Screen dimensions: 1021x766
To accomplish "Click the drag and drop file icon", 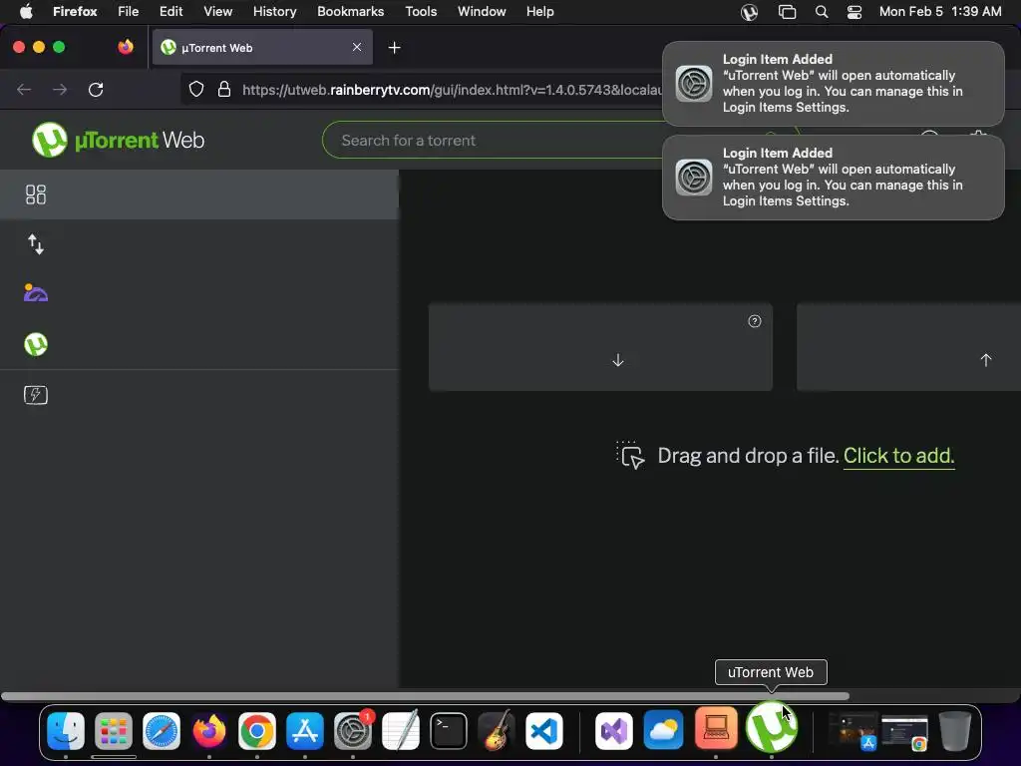I will (630, 455).
